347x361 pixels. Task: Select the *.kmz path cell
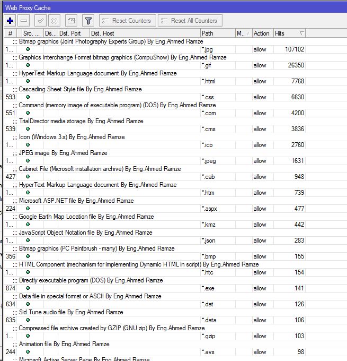tap(218, 225)
